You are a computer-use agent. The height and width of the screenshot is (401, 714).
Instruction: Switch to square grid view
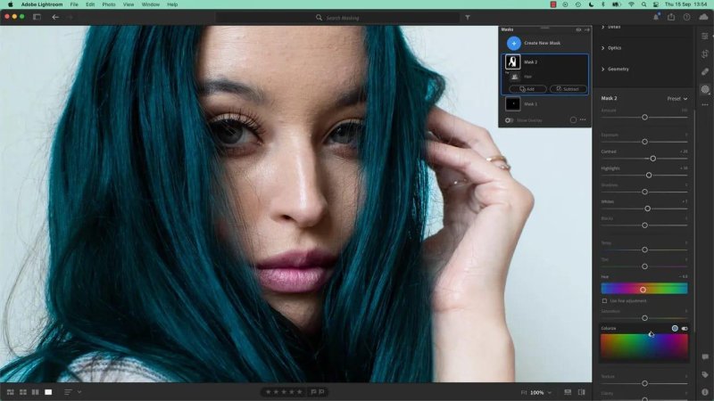pos(23,392)
